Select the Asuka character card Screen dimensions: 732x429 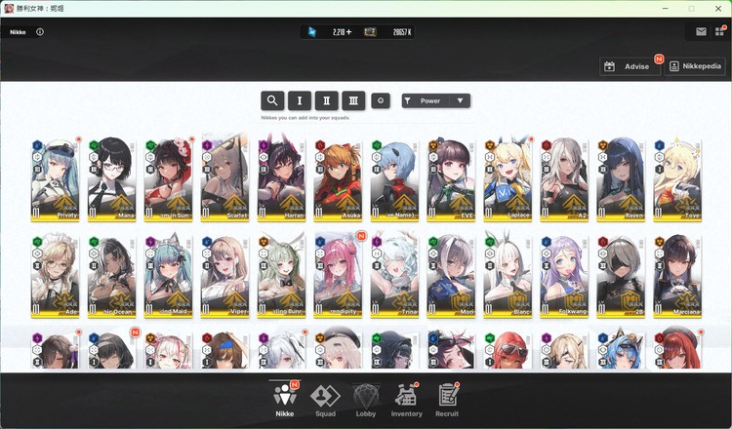point(338,181)
